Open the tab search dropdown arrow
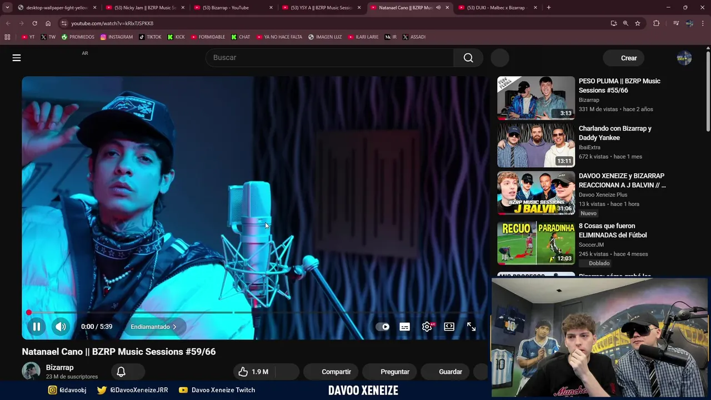711x400 pixels. tap(7, 8)
